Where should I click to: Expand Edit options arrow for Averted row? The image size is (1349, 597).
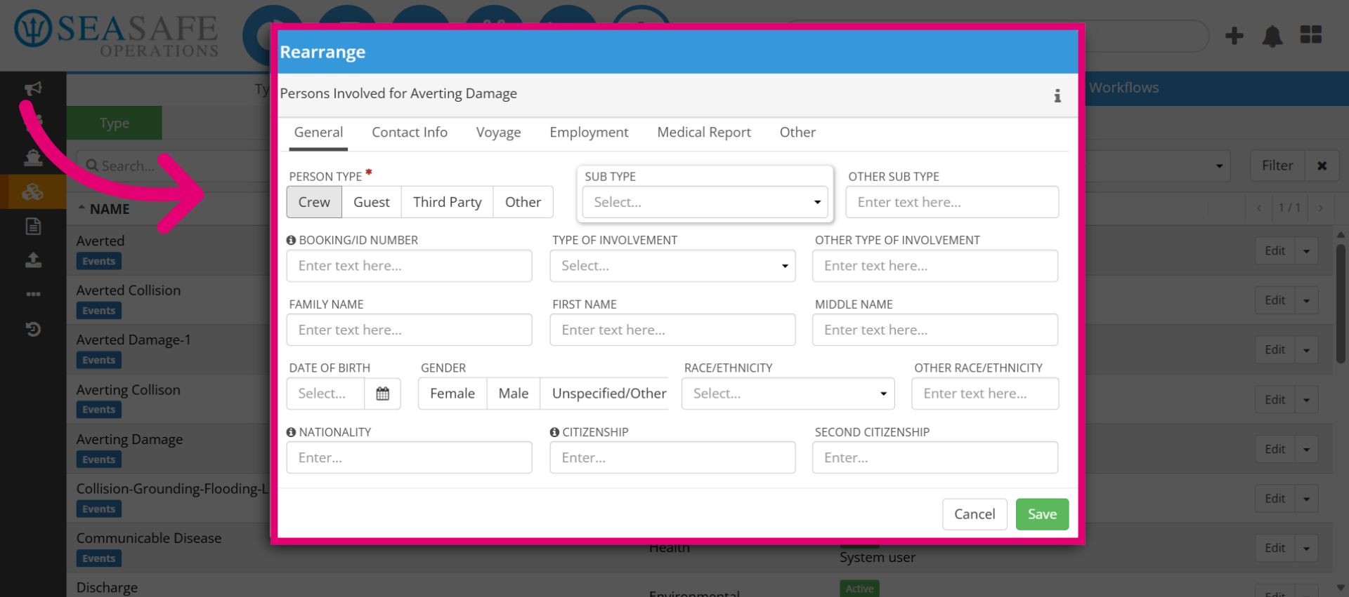coord(1306,251)
